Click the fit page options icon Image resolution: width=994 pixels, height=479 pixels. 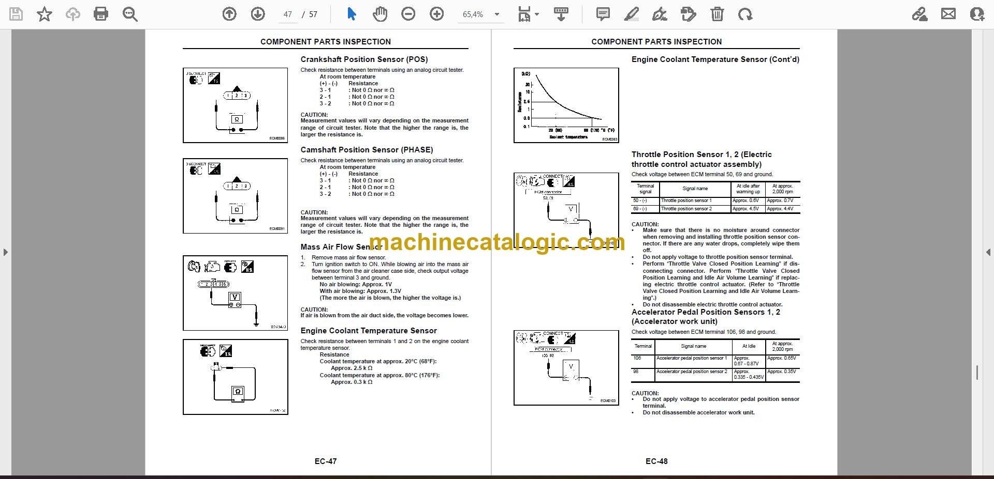(x=524, y=14)
